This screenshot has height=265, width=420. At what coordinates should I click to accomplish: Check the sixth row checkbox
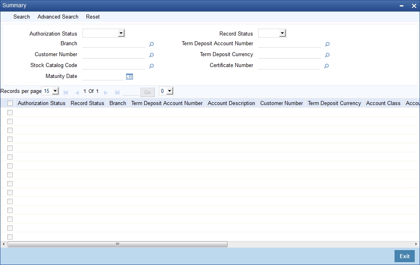point(10,157)
